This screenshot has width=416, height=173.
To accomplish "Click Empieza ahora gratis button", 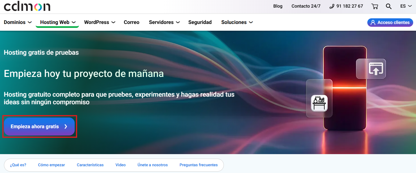I will [x=39, y=127].
